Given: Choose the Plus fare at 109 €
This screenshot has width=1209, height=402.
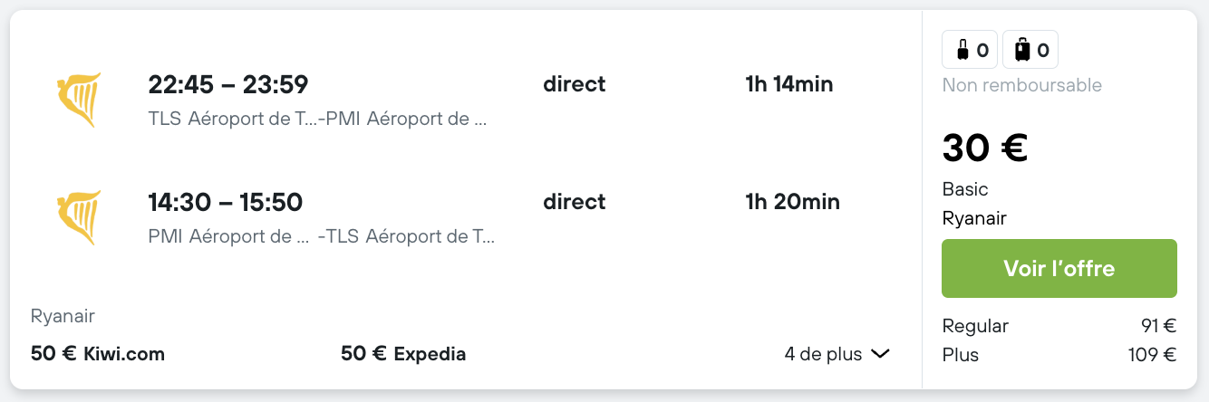Looking at the screenshot, I should tap(1059, 355).
